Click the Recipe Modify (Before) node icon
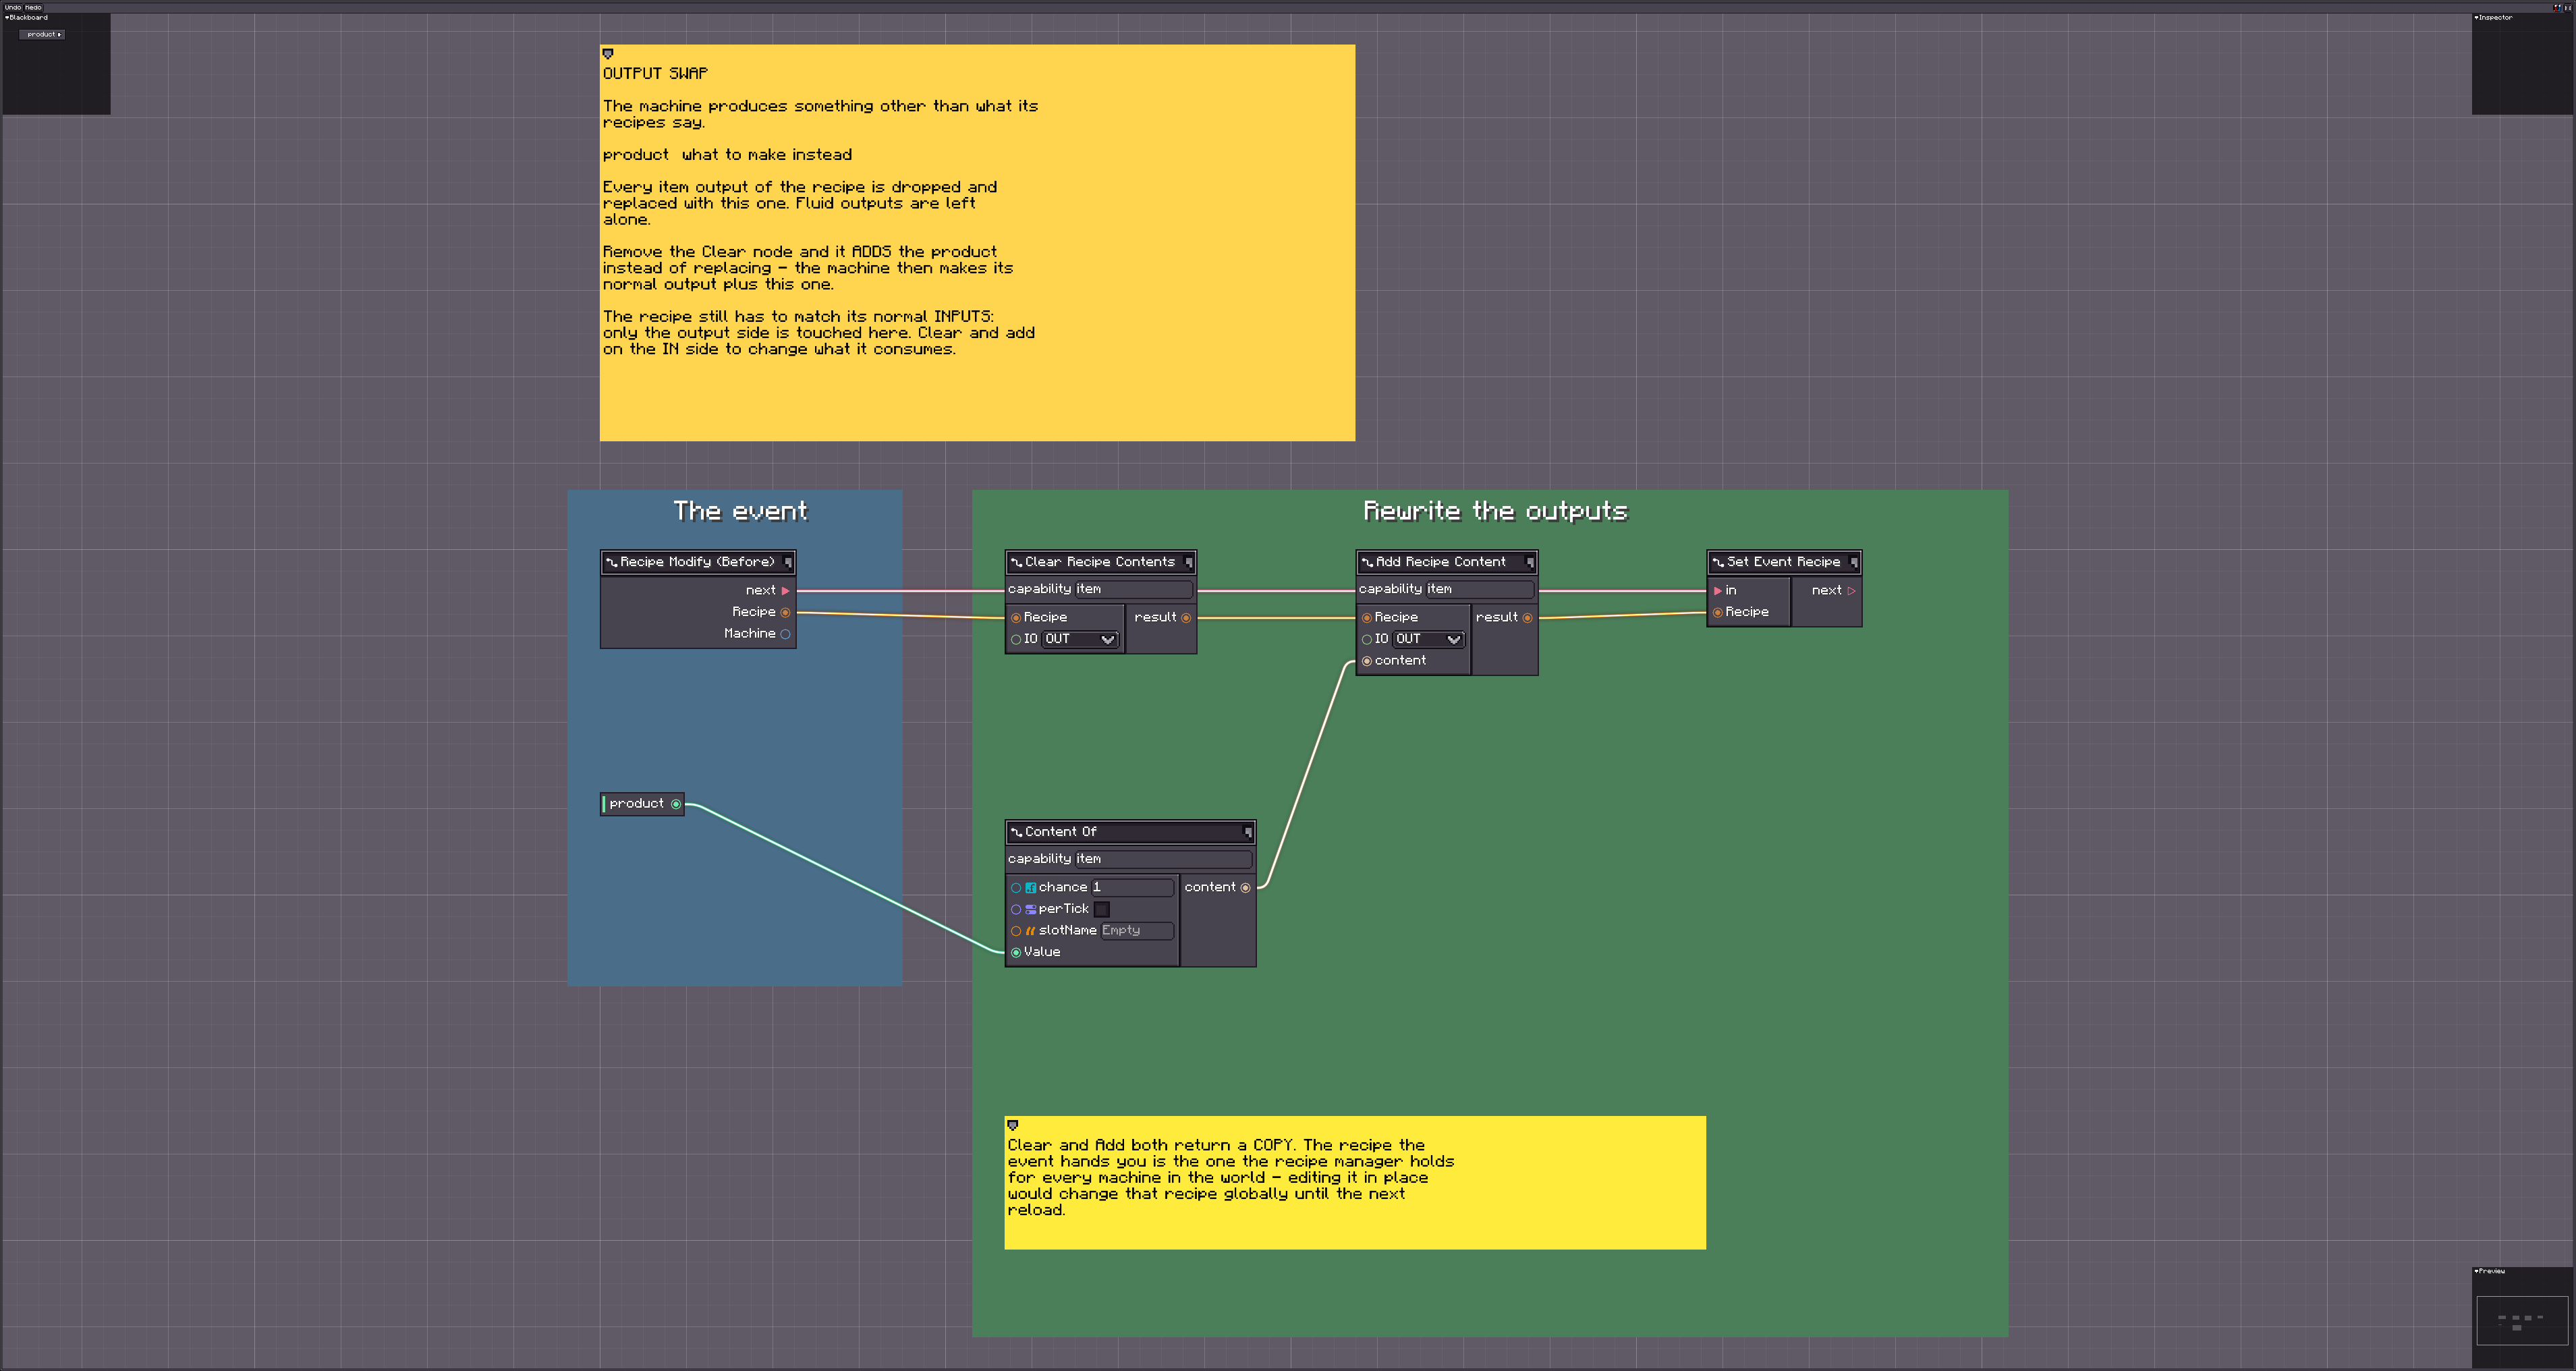Image resolution: width=2576 pixels, height=1371 pixels. click(x=611, y=562)
